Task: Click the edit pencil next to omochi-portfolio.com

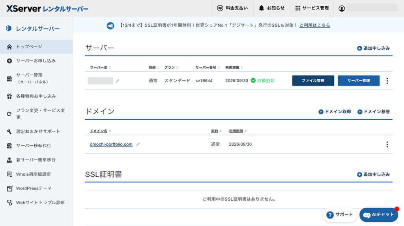Action: coord(138,144)
